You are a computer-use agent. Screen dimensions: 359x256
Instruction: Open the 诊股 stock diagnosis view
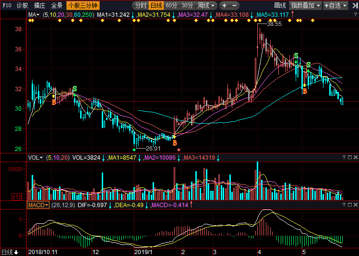point(22,5)
